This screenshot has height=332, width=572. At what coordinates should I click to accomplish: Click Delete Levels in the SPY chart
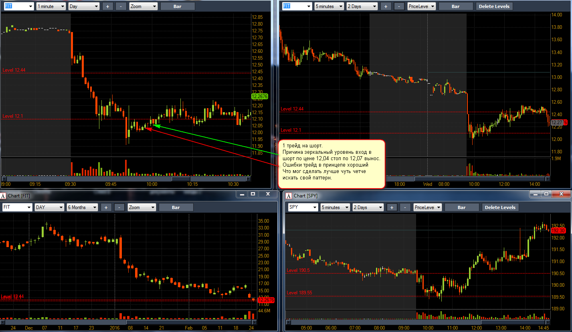[500, 207]
